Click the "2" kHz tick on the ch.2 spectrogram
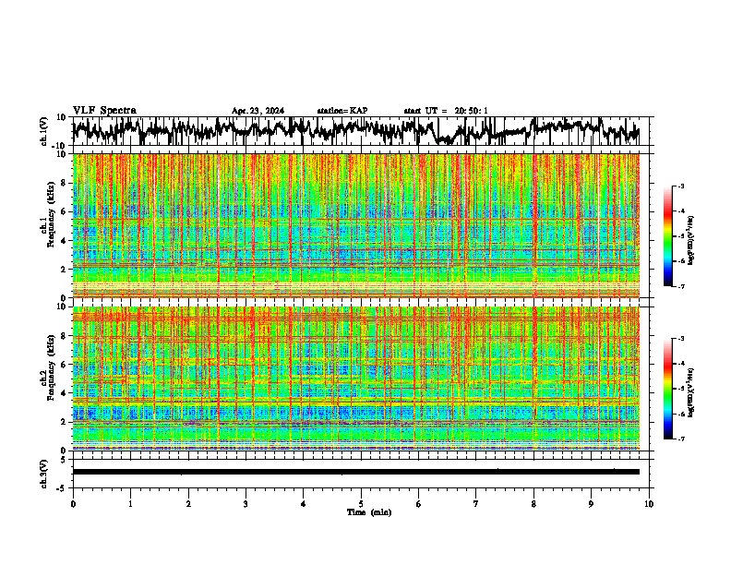This screenshot has height=565, width=731. tap(65, 422)
